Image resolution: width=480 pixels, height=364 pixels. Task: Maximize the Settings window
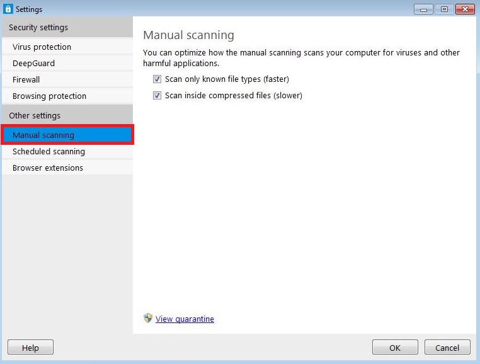click(x=444, y=9)
